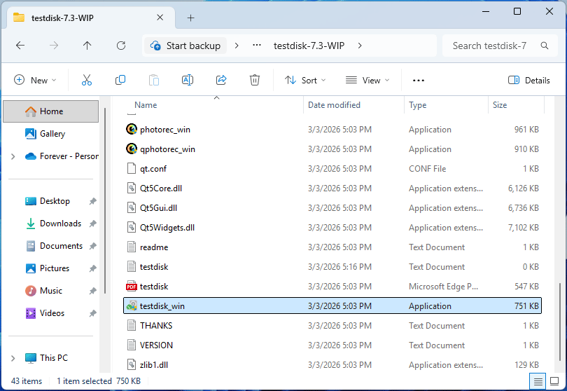Open the Sort dropdown
567x391 pixels.
pyautogui.click(x=306, y=81)
